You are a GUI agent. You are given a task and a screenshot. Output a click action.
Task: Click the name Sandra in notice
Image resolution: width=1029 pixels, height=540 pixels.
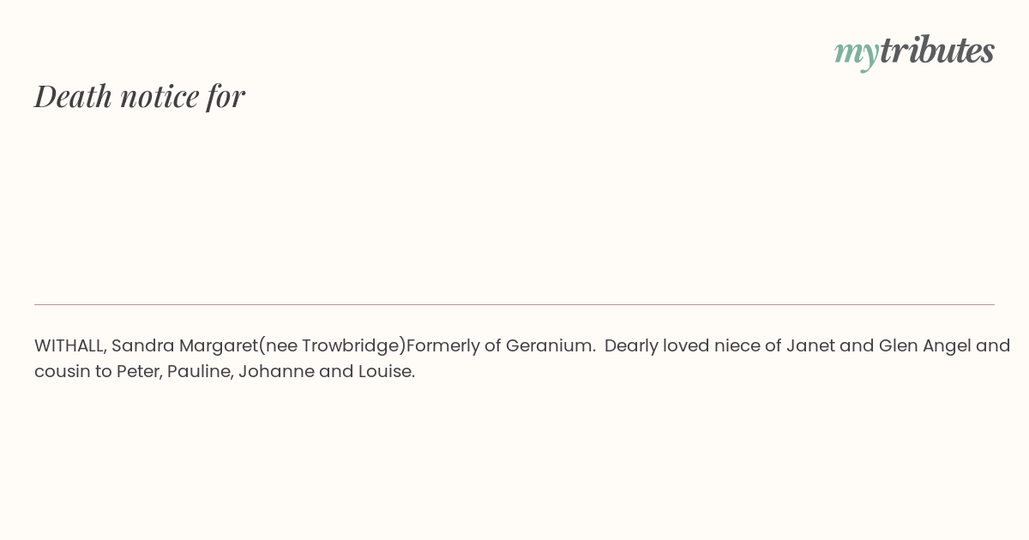(x=142, y=345)
